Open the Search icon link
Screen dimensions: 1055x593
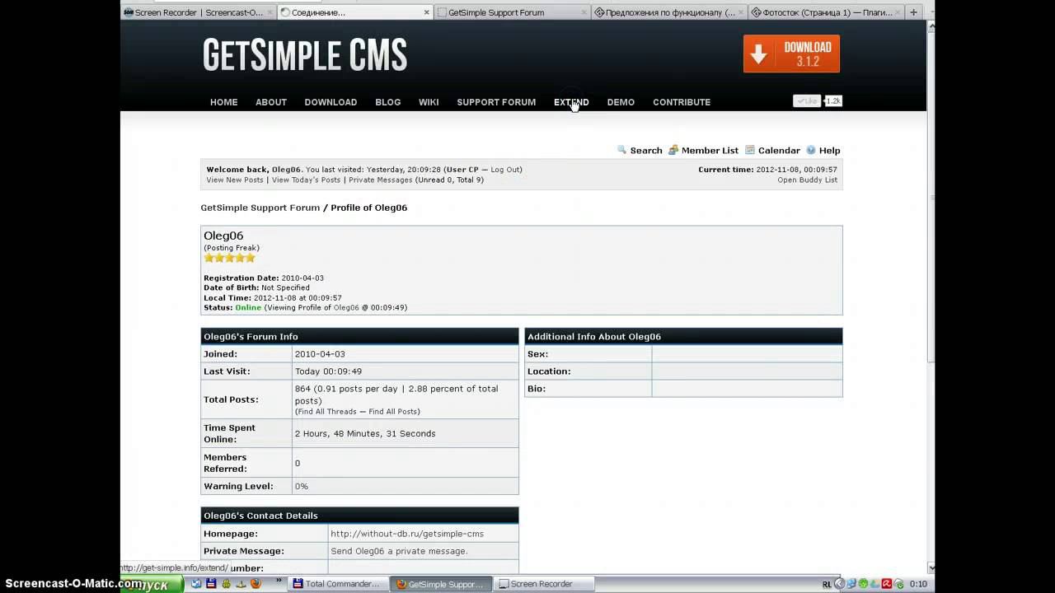point(622,151)
